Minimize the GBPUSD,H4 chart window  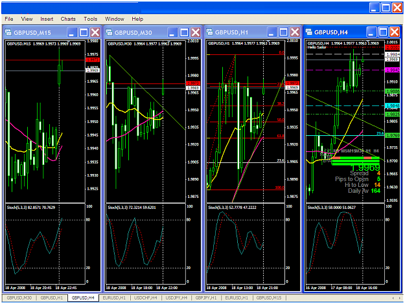371,32
